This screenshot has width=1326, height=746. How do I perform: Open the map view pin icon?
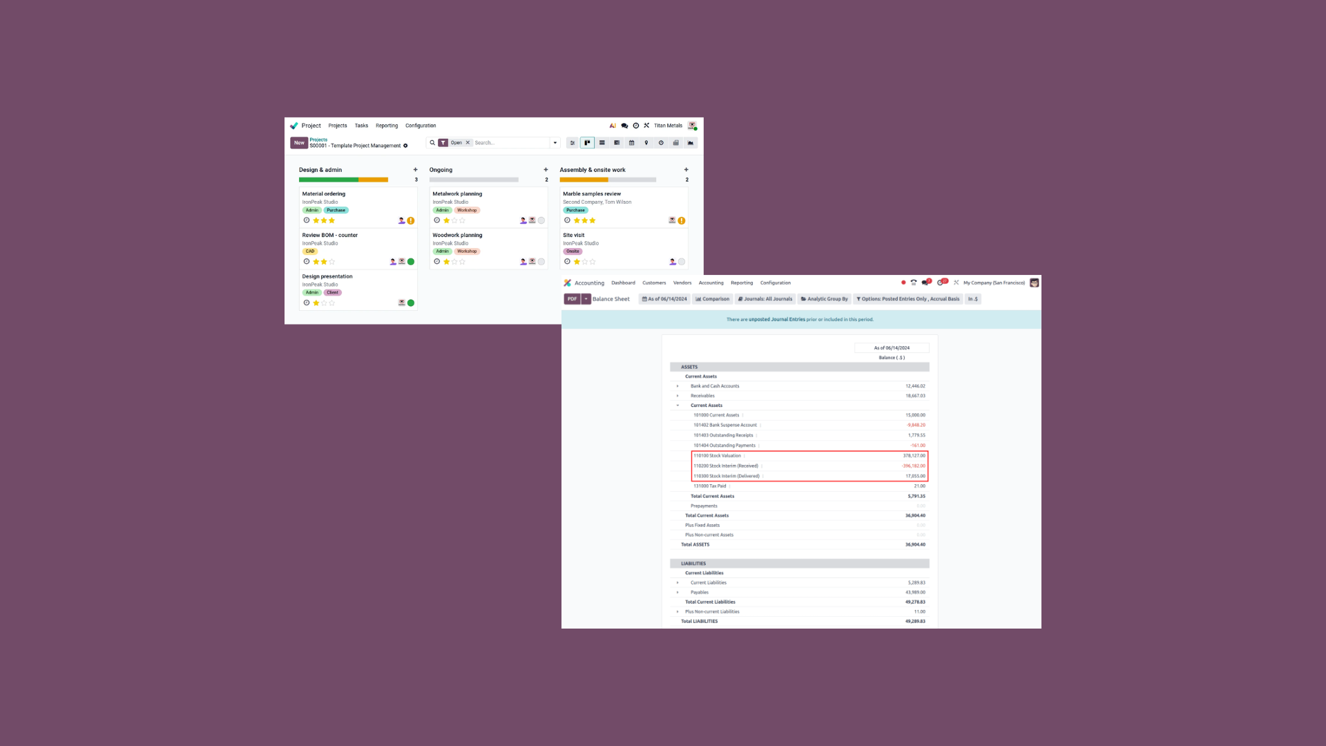coord(646,143)
